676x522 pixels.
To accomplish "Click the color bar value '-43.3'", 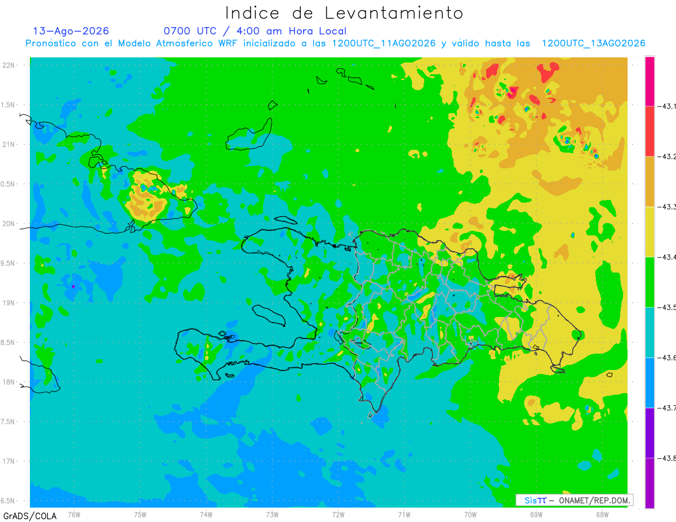I will [668, 207].
